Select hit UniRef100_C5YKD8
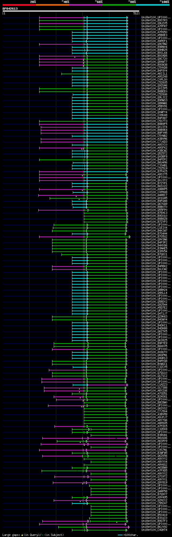This screenshot has width=172, height=537. tap(154, 68)
